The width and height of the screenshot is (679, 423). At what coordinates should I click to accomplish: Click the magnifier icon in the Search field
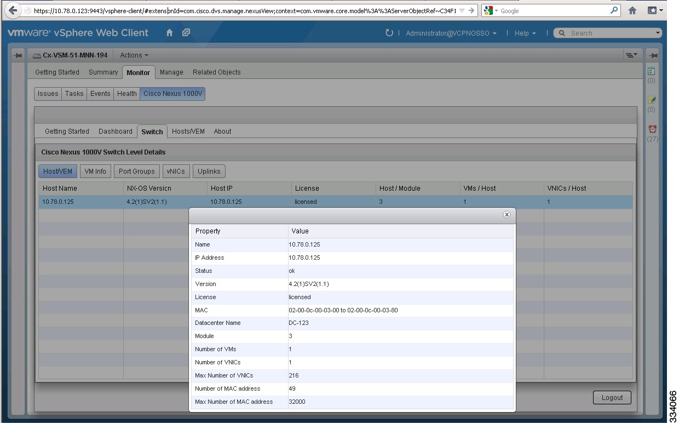tap(561, 33)
